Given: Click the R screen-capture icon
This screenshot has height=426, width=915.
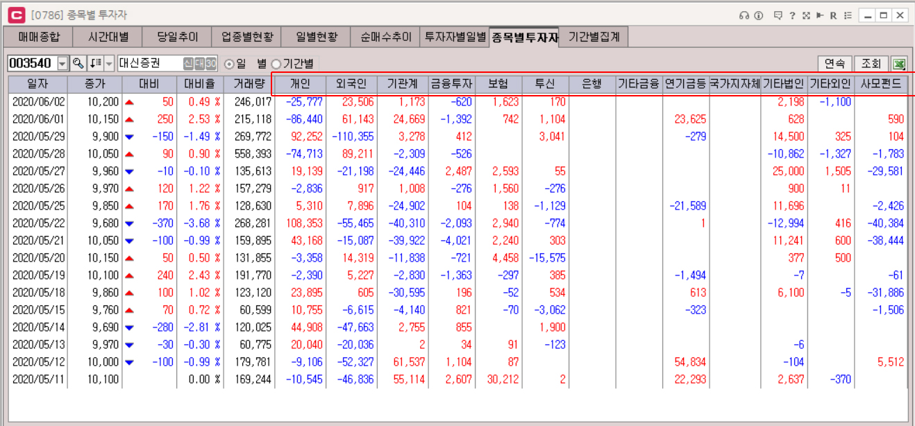Looking at the screenshot, I should (x=833, y=15).
